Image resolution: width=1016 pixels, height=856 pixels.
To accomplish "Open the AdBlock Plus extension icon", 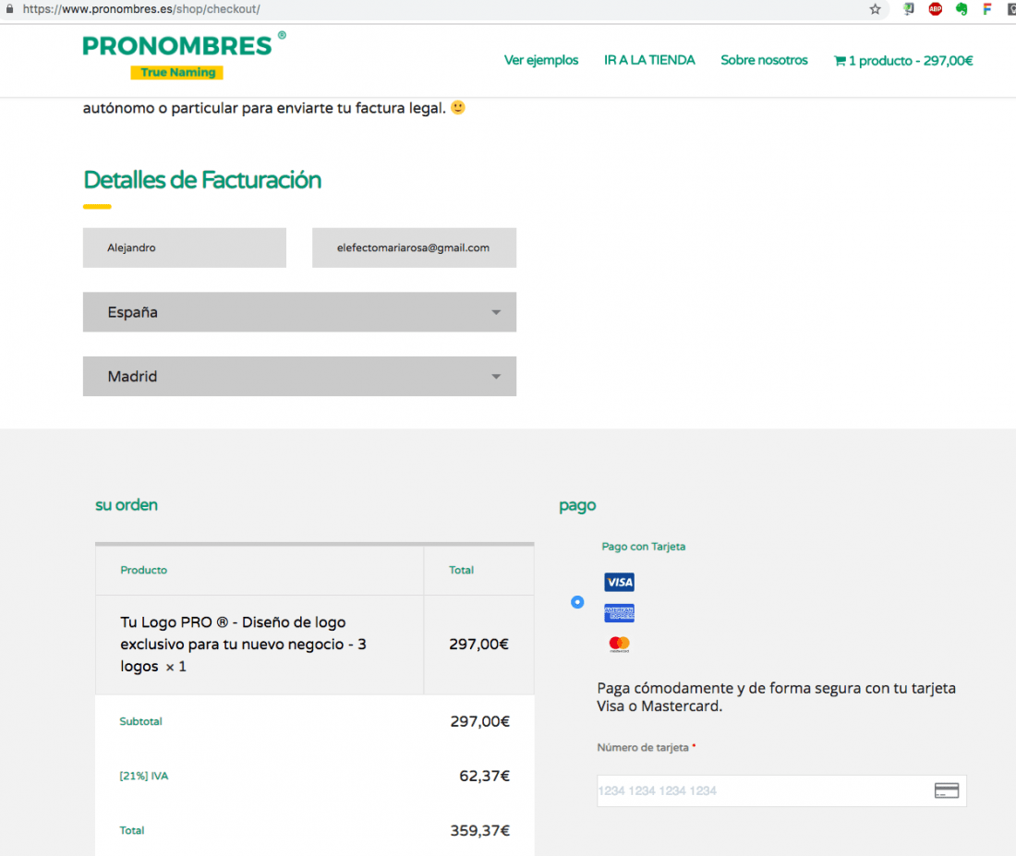I will (x=935, y=9).
